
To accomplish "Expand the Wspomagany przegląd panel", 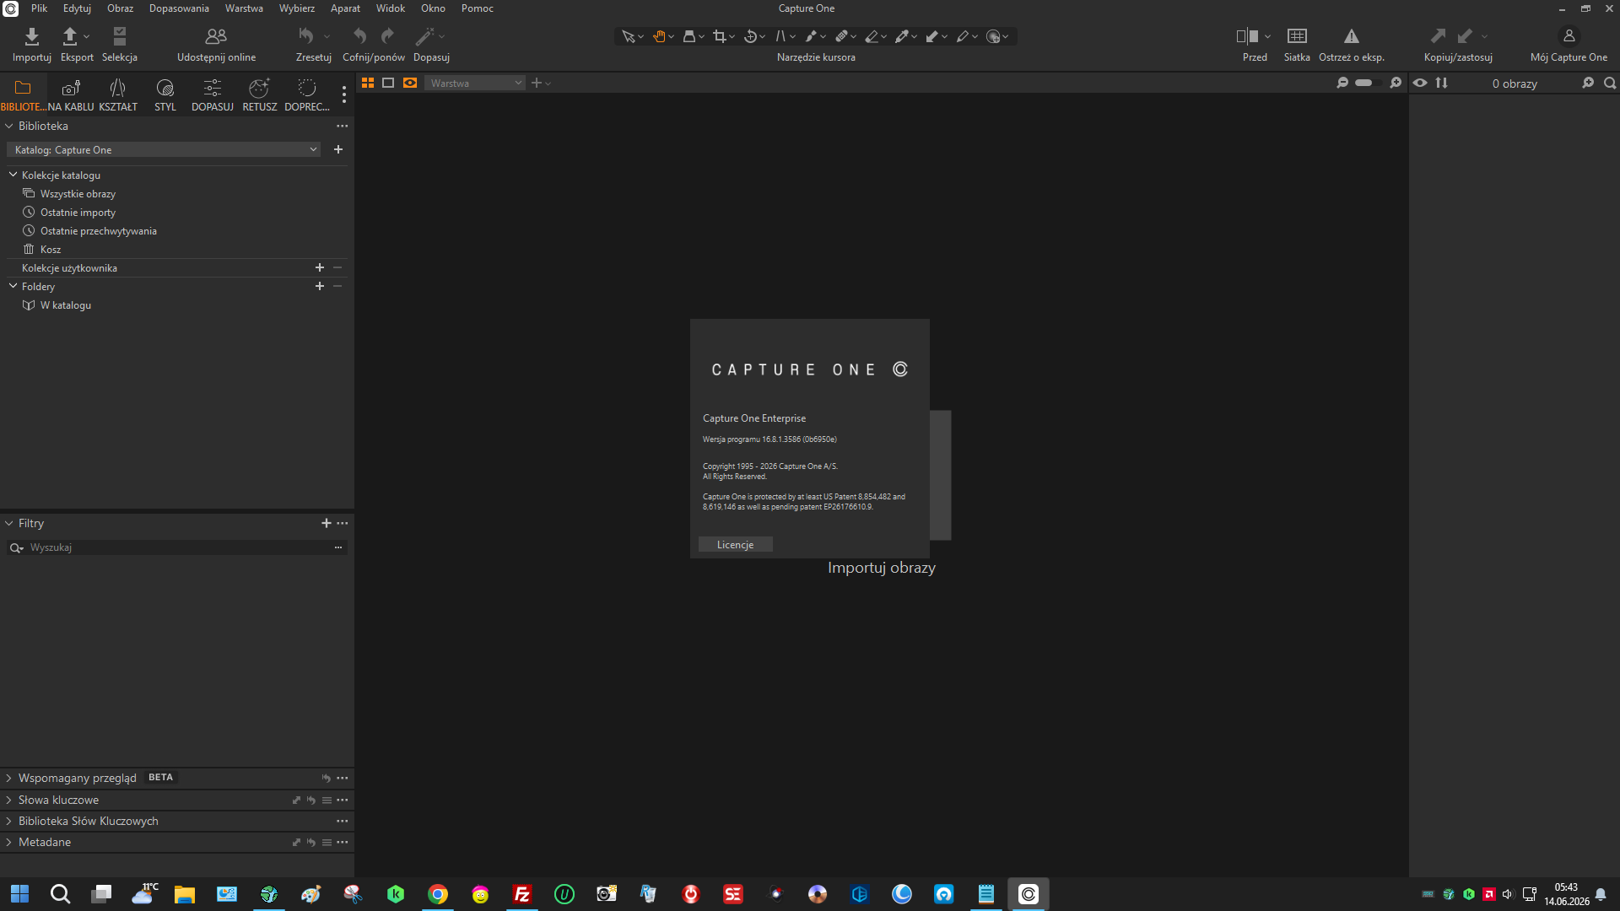I will 9,779.
